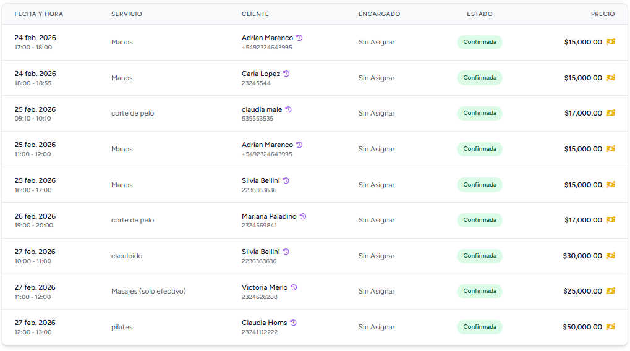
Task: Click Sin Asignar for Mariana Paladino's appointment
Action: coord(377,220)
